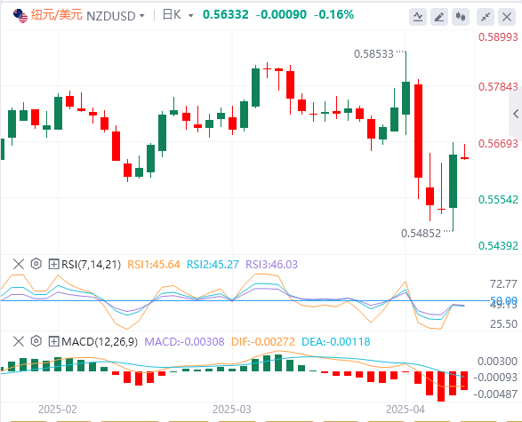This screenshot has width=522, height=422.
Task: Select the pencil drawing tool icon
Action: click(x=439, y=17)
